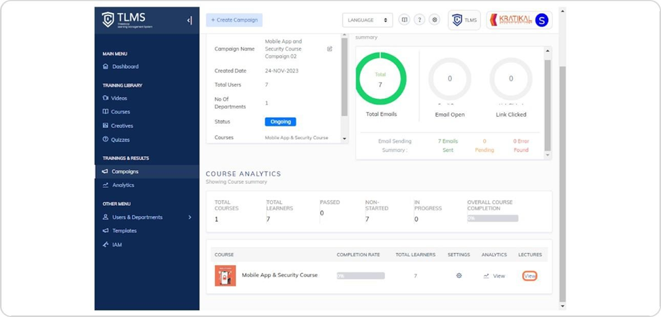Screen dimensions: 661x317
Task: Click the Email Open donut chart
Action: point(450,79)
